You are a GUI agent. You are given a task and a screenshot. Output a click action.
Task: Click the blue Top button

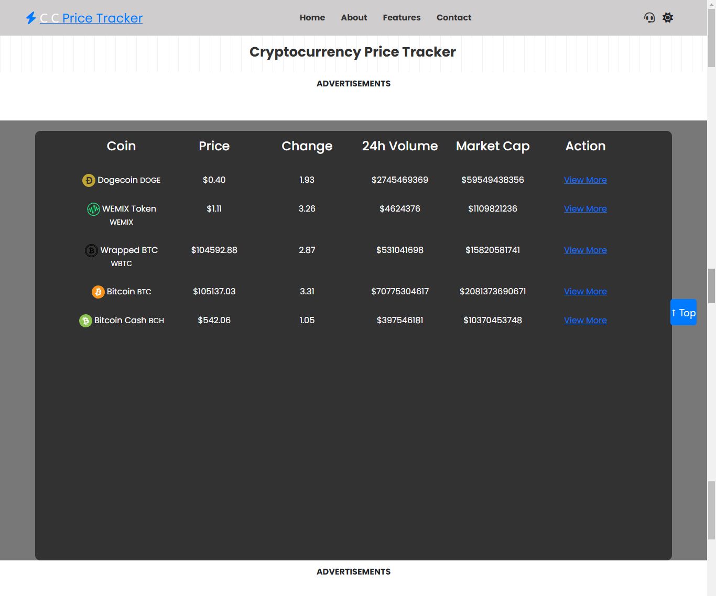click(x=684, y=312)
